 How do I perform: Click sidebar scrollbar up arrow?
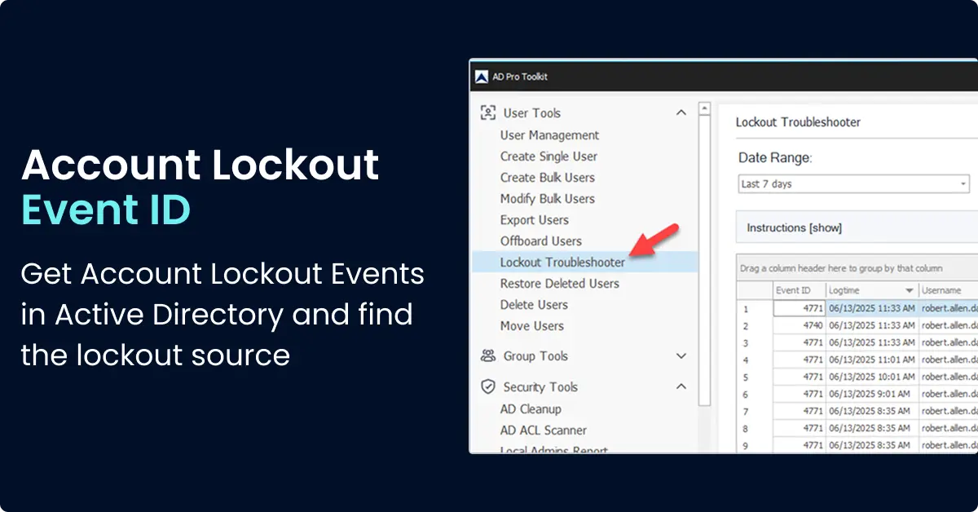point(705,108)
